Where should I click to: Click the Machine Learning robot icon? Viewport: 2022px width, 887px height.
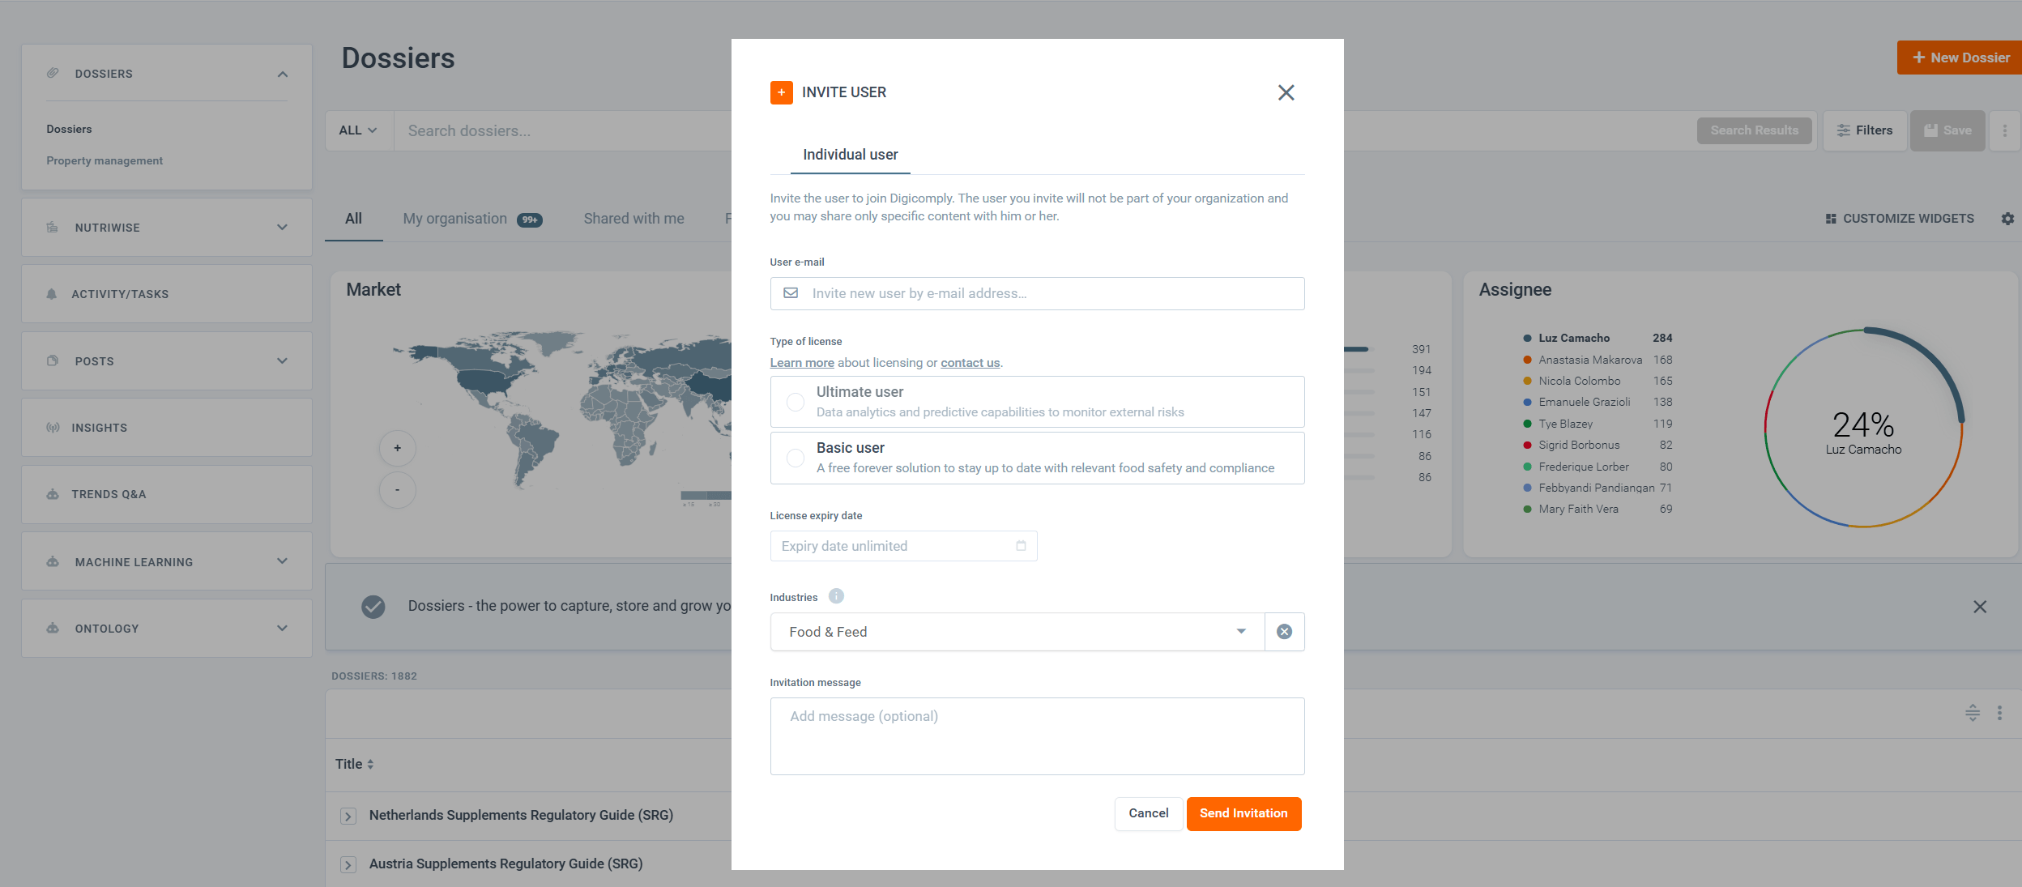[x=53, y=562]
